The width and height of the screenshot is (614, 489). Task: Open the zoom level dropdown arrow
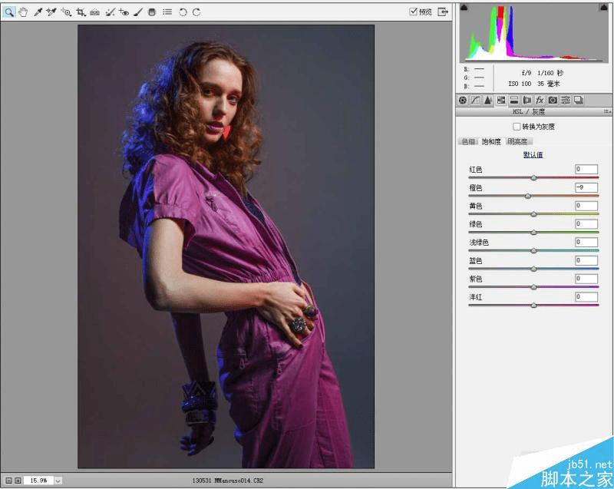point(58,480)
